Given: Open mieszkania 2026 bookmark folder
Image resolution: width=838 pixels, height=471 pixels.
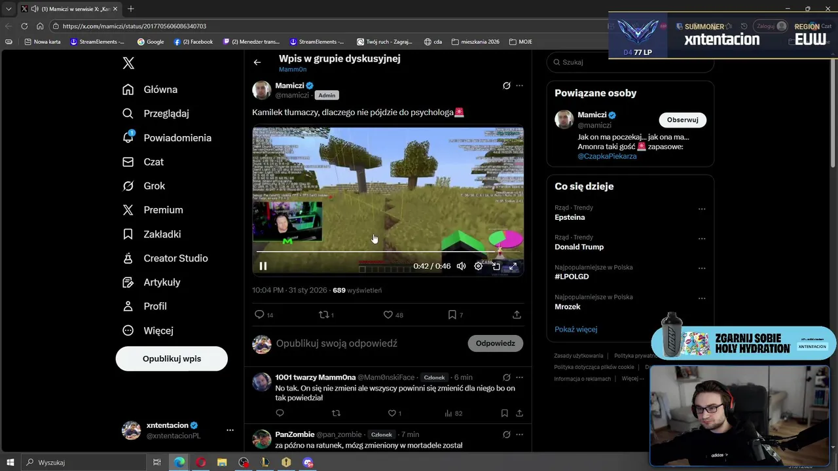Looking at the screenshot, I should click(475, 42).
